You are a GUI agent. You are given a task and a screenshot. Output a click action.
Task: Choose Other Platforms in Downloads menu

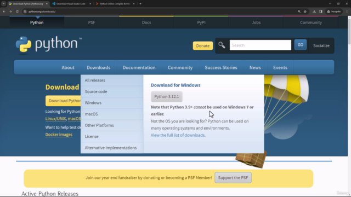pyautogui.click(x=112, y=125)
